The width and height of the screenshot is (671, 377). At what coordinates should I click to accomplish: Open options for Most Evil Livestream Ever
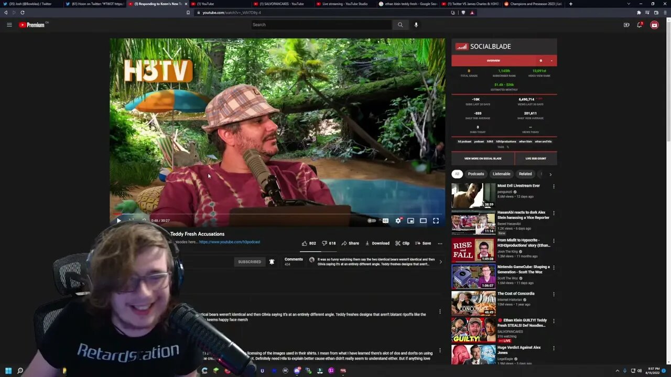click(554, 186)
